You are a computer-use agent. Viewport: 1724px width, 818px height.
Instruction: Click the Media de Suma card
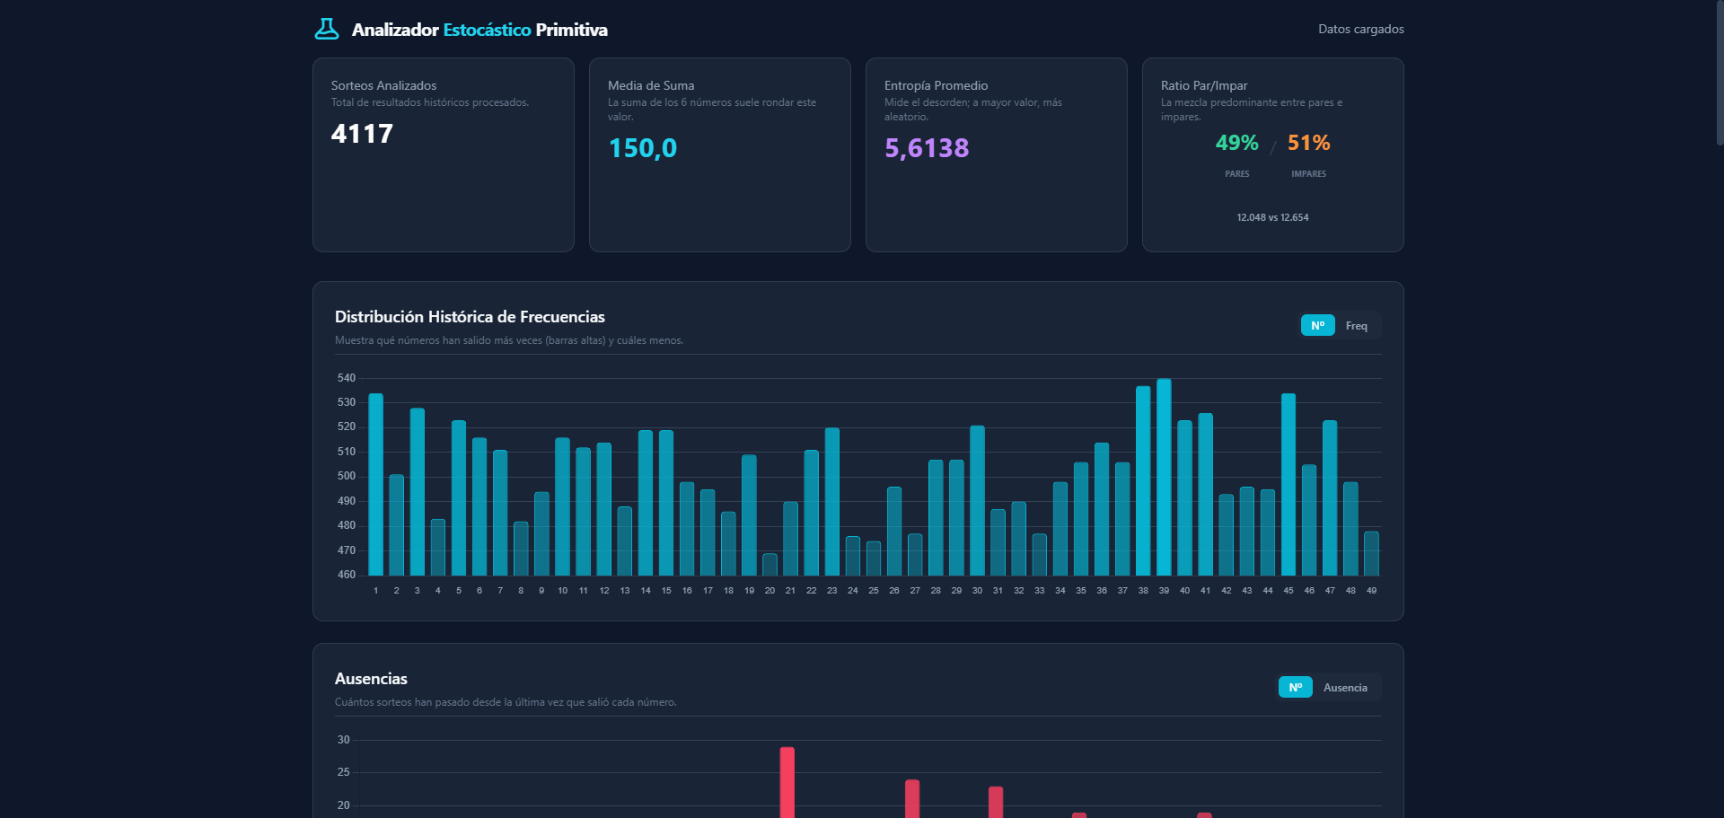tap(719, 154)
